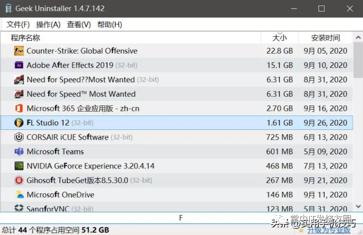Screen dimensions: 363x235
Task: Maximize the Geek Uninstaller window
Action: [x=321, y=8]
